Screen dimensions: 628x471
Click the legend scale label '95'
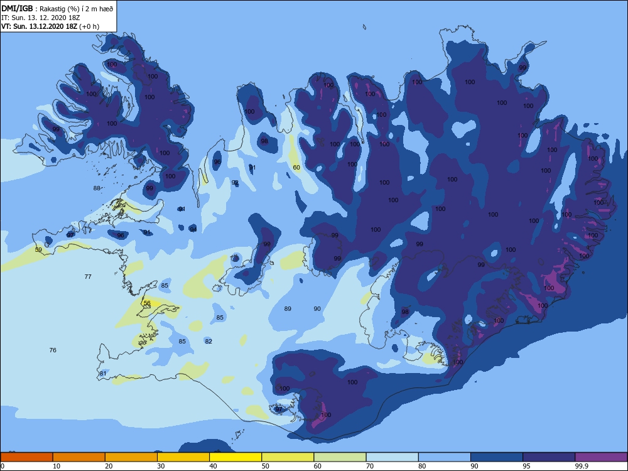[x=526, y=466]
